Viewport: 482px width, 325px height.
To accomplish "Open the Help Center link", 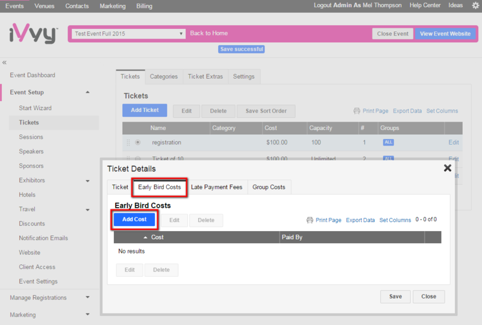I will click(x=425, y=5).
